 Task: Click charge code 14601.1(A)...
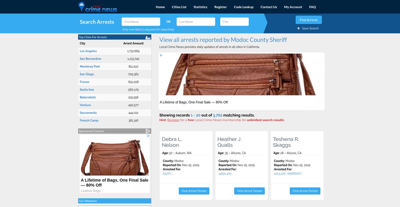pos(226,174)
